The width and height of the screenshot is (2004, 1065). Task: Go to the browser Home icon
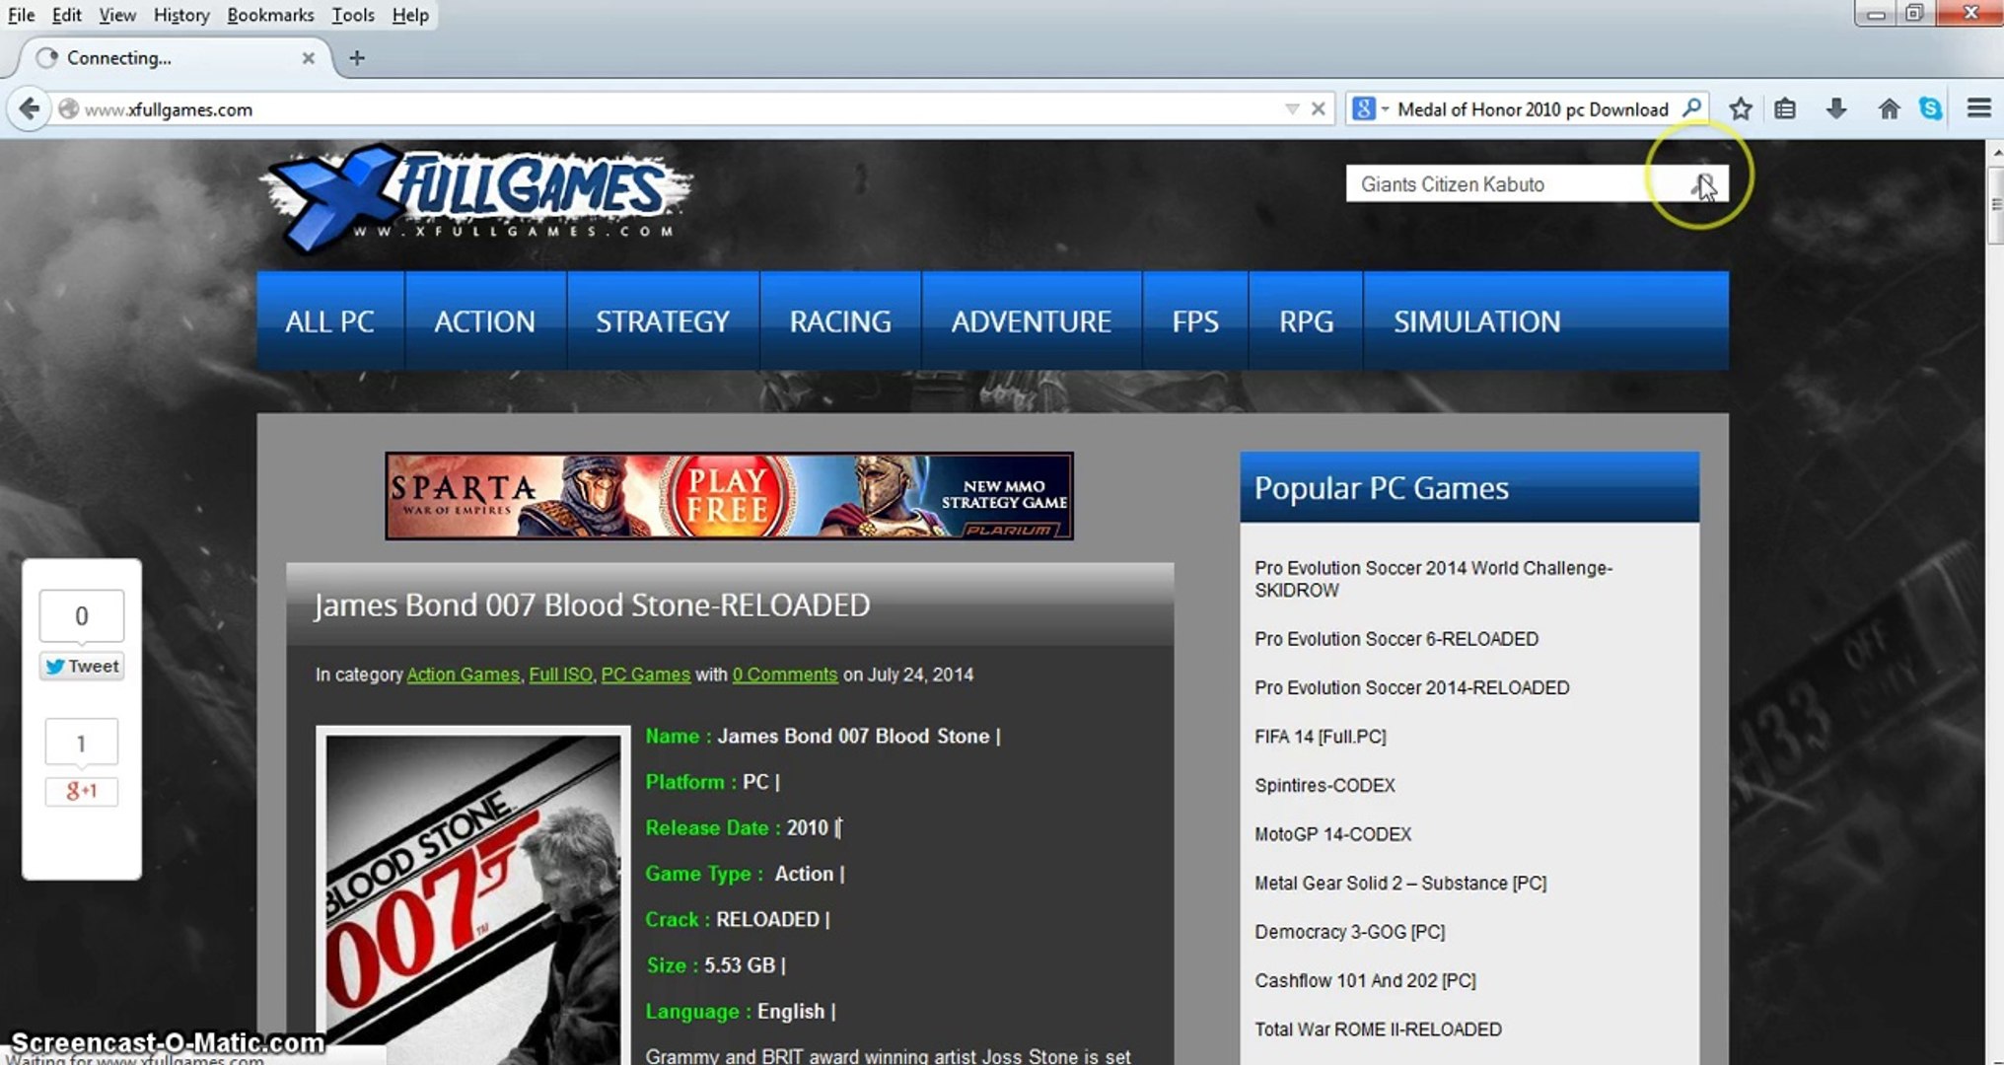[x=1889, y=108]
